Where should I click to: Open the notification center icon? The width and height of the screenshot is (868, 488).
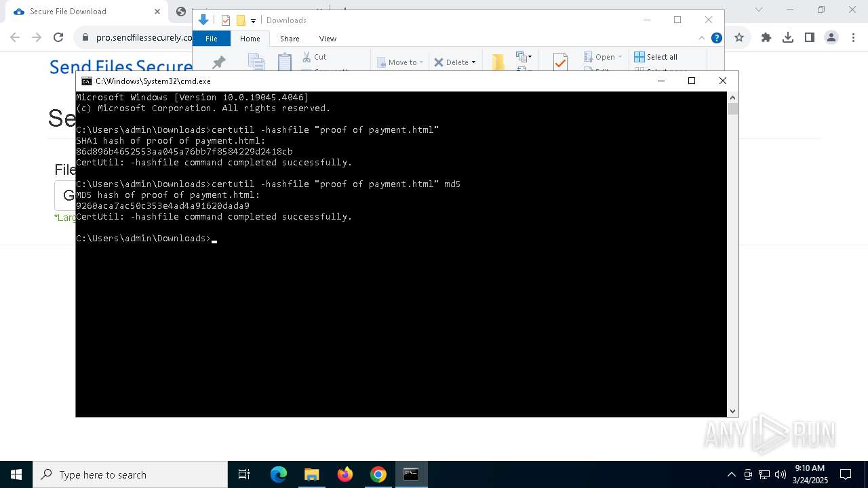click(846, 474)
